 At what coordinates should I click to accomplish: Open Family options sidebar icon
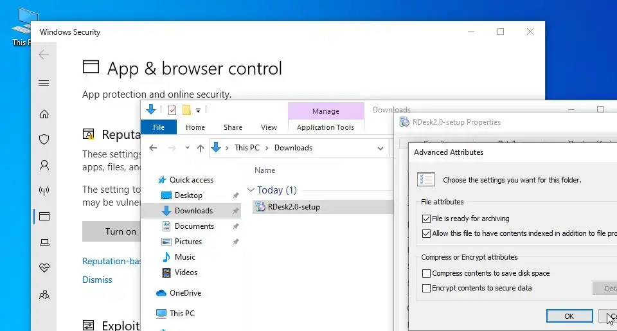coord(44,294)
